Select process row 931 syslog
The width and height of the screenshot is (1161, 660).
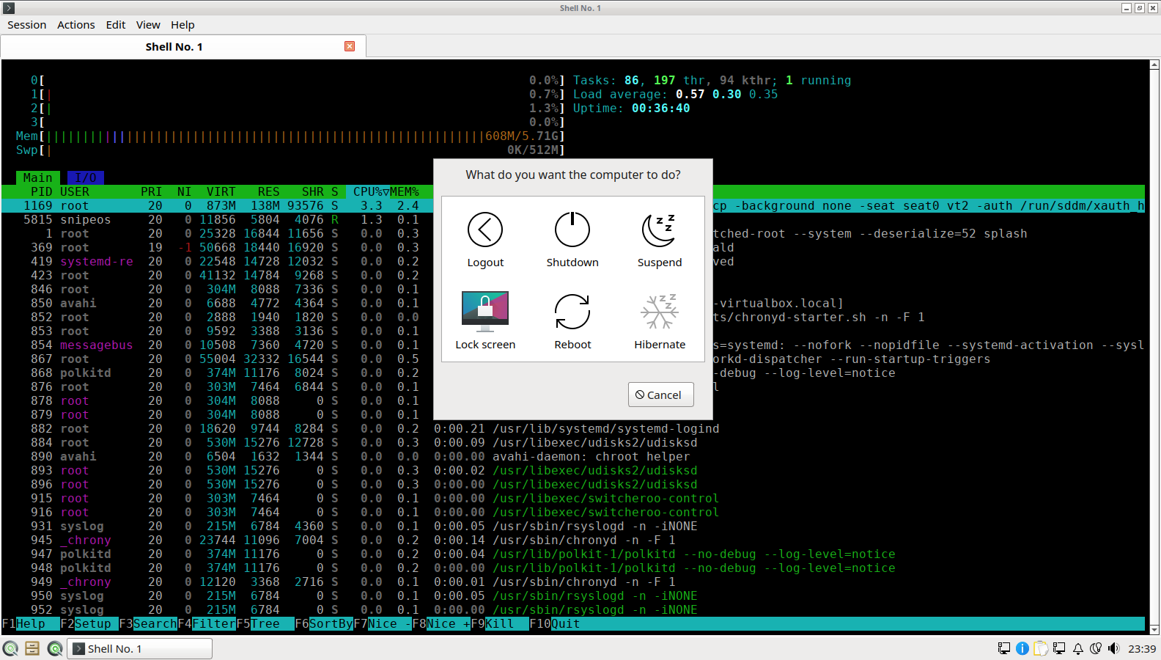coord(573,527)
